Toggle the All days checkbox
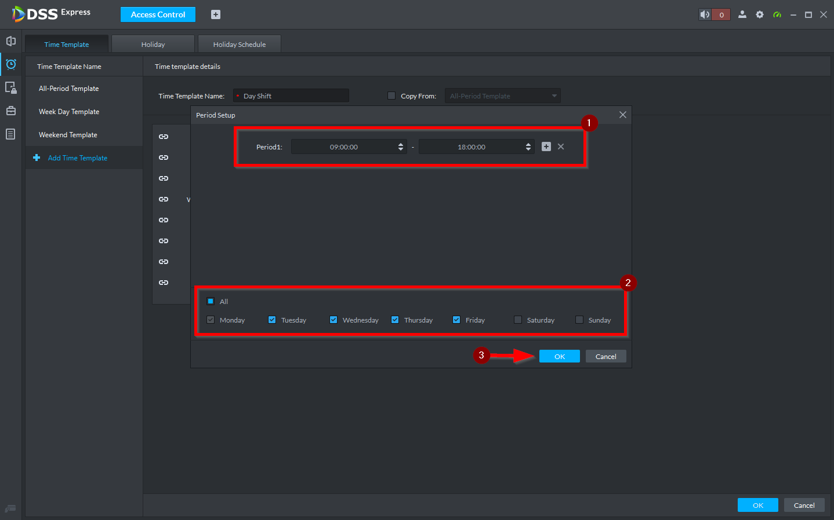 pos(211,301)
